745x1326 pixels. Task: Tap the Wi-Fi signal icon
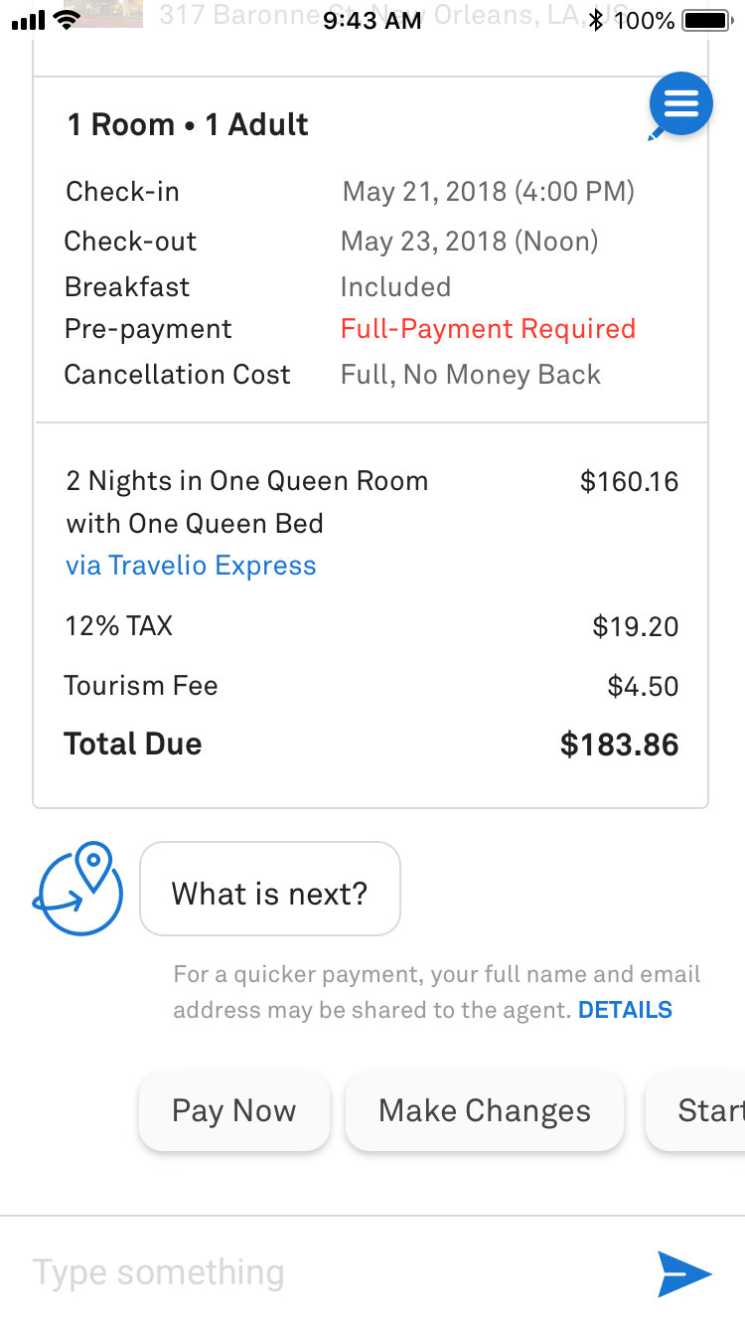(69, 19)
